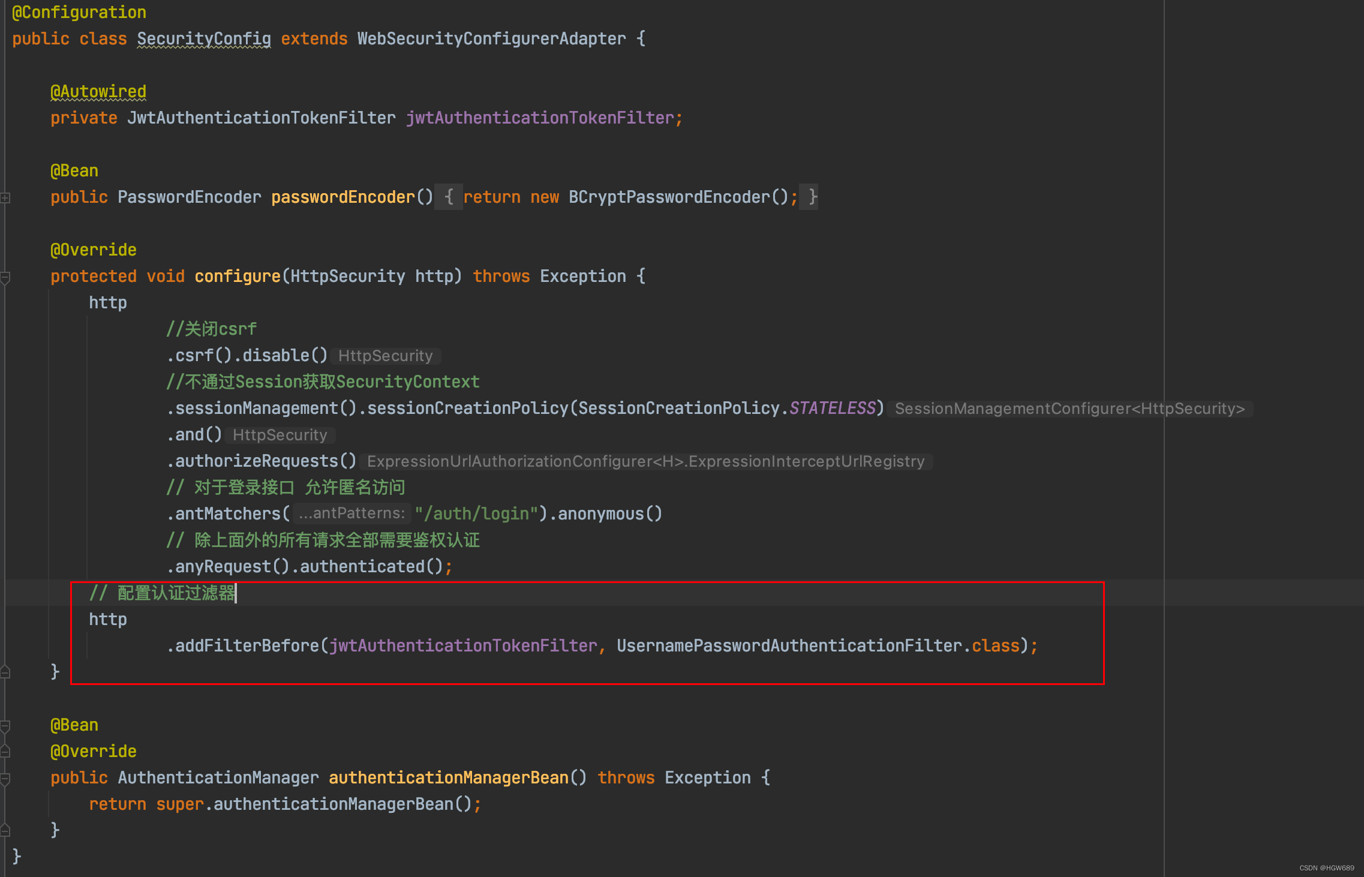Click JwtAuthenticationTokenFilter type in field declaration

pyautogui.click(x=262, y=118)
